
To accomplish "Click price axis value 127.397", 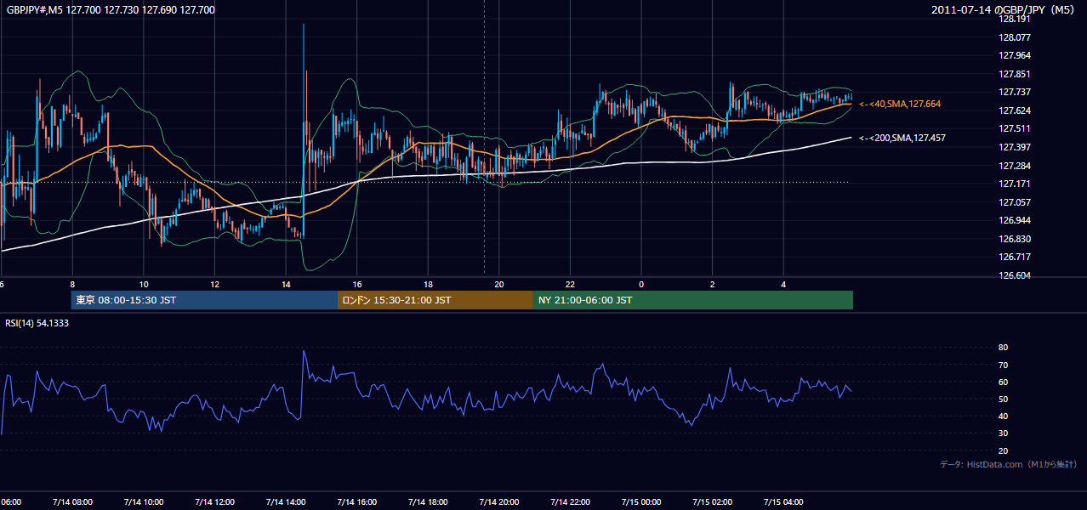I will tap(1014, 148).
